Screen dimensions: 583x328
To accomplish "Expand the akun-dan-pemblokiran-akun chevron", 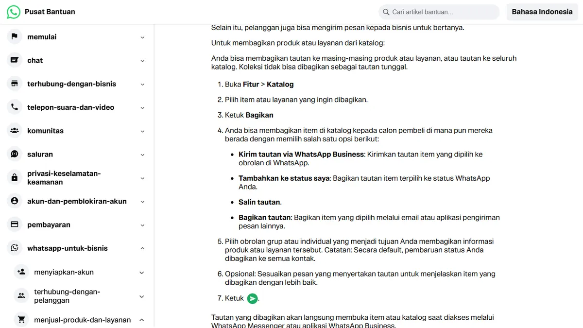I will click(142, 202).
